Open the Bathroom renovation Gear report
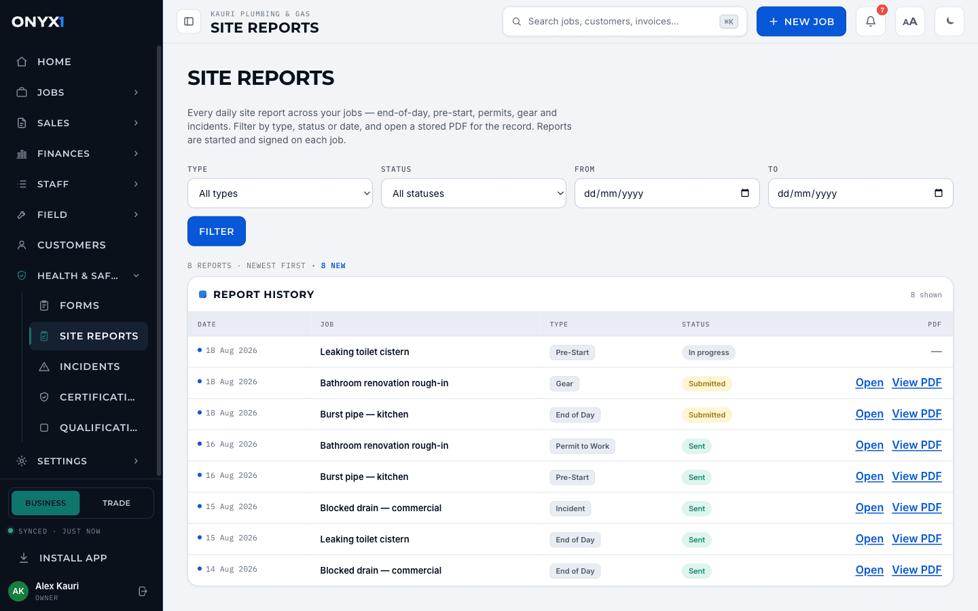 (x=869, y=383)
